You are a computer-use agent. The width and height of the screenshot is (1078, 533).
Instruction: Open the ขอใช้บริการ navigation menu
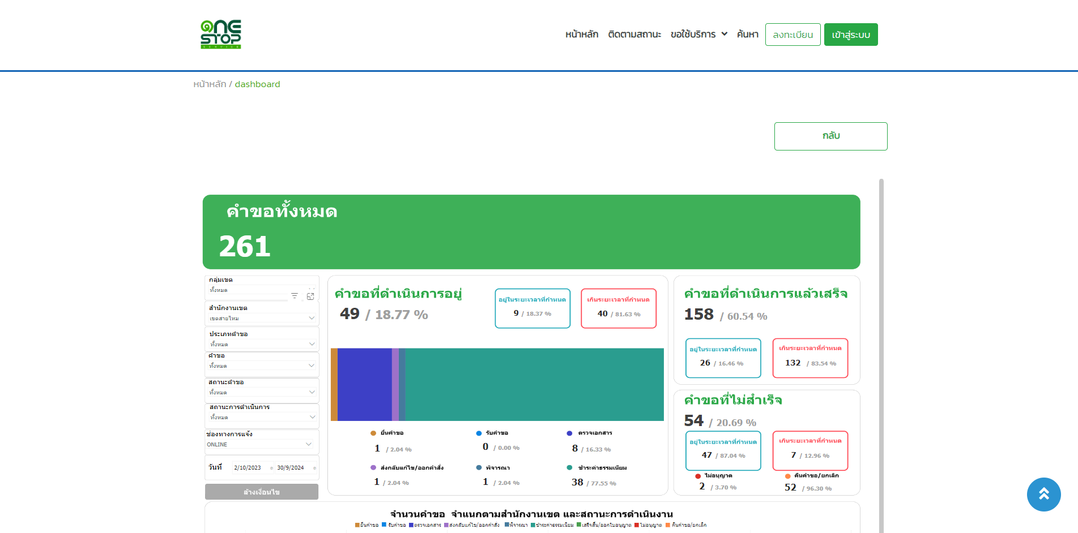tap(698, 35)
